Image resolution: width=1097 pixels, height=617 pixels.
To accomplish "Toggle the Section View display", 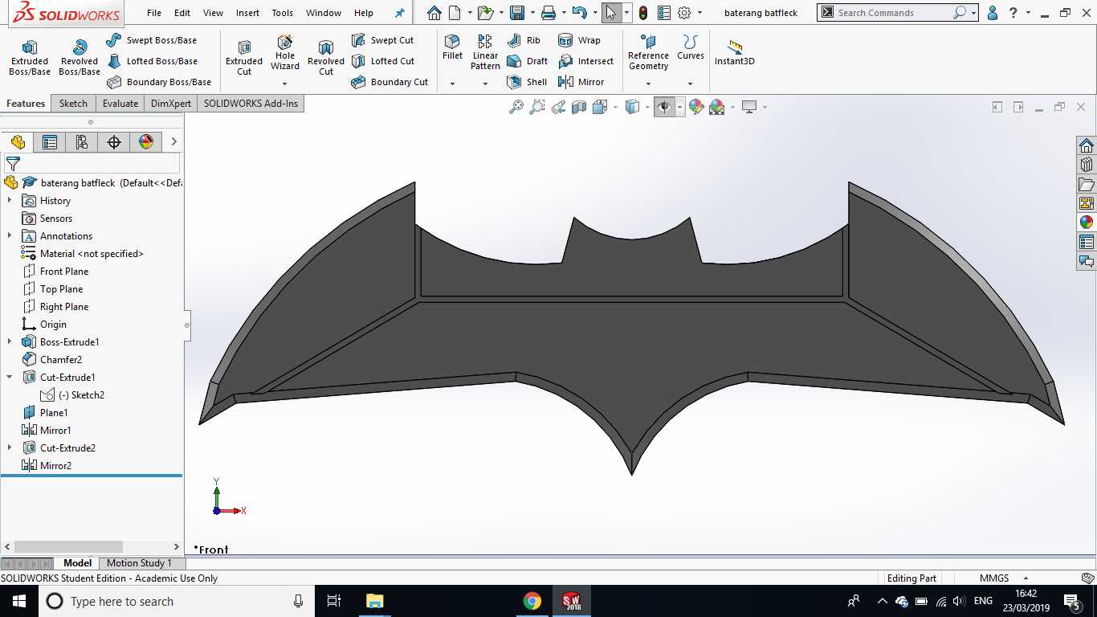I will 579,107.
